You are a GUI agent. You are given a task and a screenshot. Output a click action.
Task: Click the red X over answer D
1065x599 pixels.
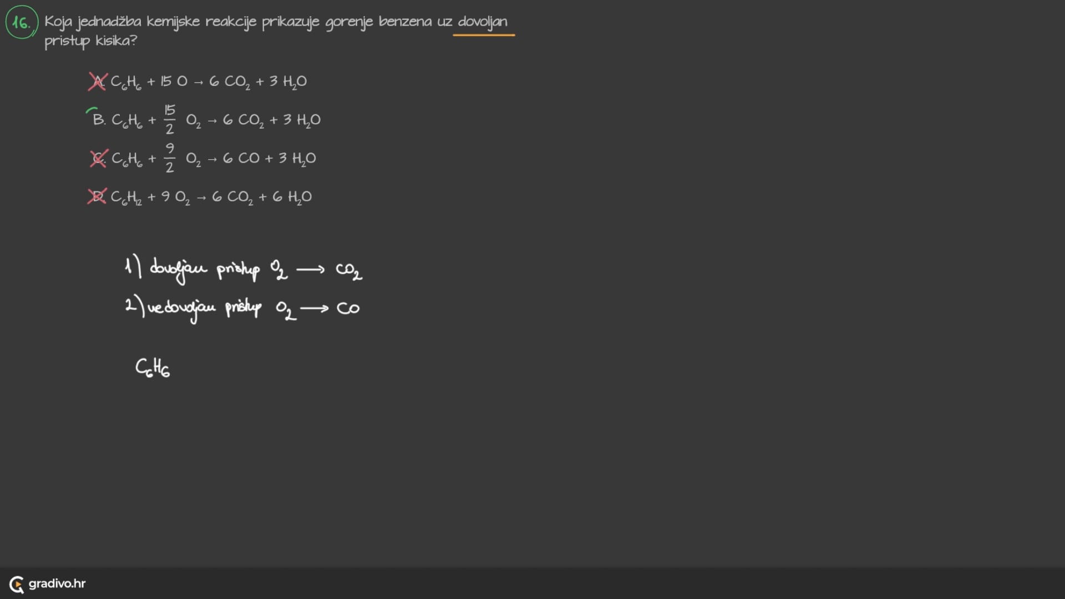[x=97, y=196]
